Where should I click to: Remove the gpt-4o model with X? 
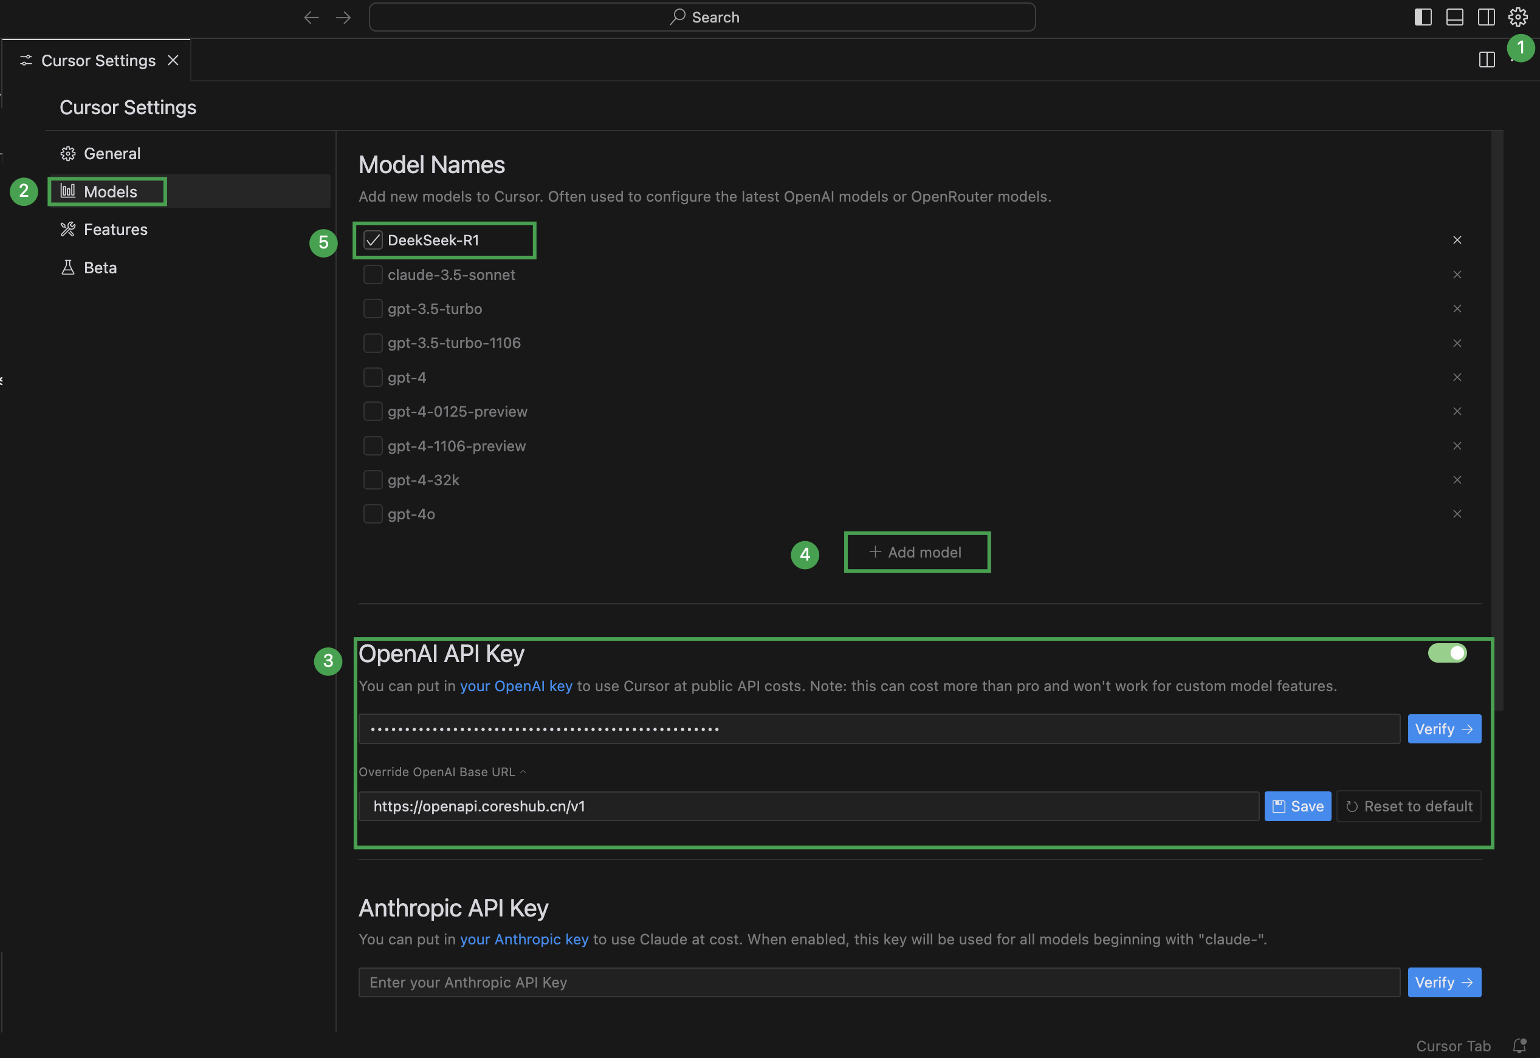coord(1456,514)
